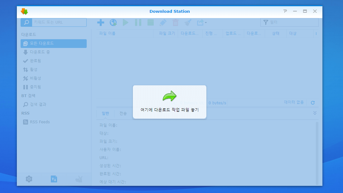This screenshot has width=343, height=193.
Task: Click the blue plus add-task icon
Action: click(x=101, y=22)
